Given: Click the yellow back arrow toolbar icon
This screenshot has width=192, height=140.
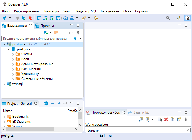Looking at the screenshot, I should [x=96, y=18].
